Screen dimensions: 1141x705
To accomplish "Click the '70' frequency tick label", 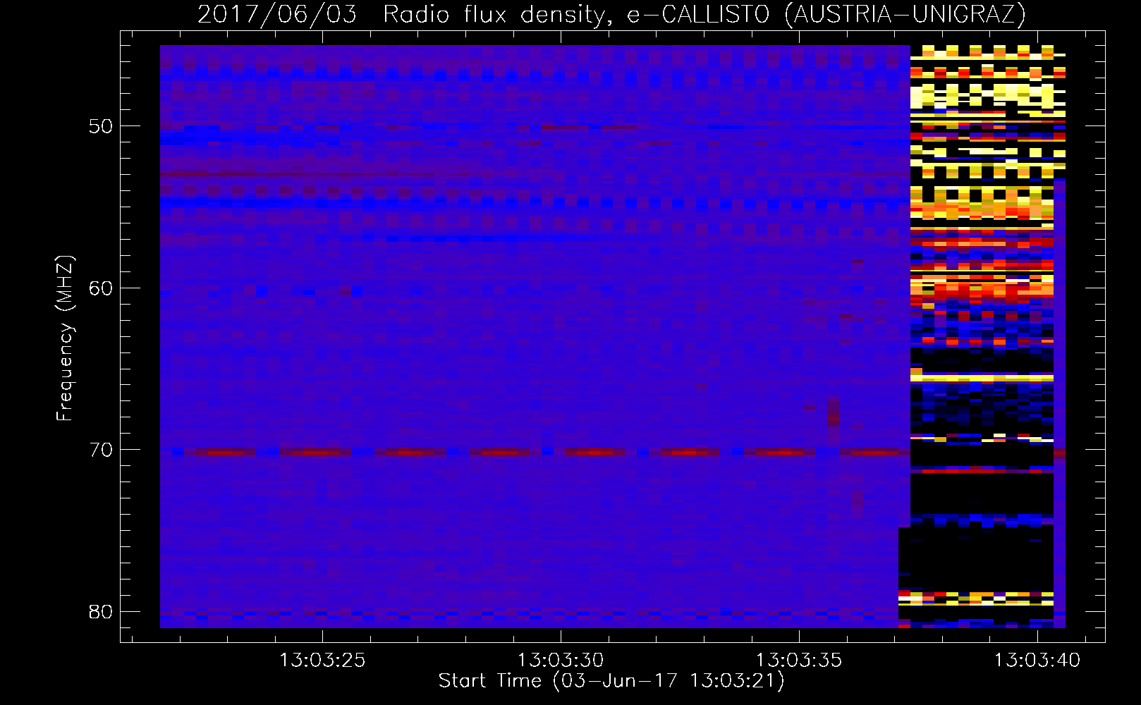I will pos(101,450).
